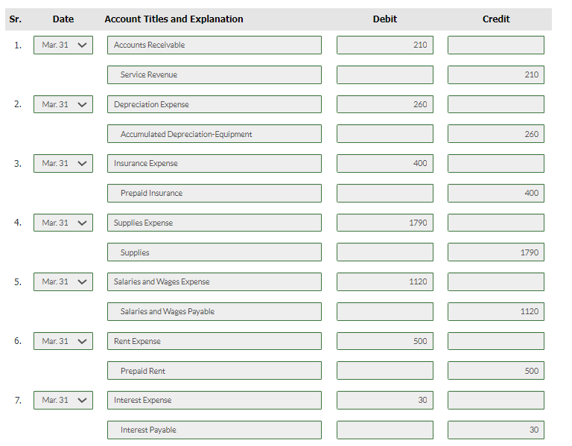The width and height of the screenshot is (572, 446).
Task: Open the date dropdown for entry 7
Action: tap(63, 400)
